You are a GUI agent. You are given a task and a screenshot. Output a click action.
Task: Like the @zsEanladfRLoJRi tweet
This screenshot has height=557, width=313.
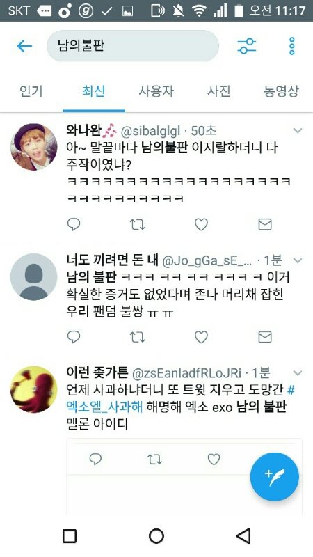(x=214, y=460)
